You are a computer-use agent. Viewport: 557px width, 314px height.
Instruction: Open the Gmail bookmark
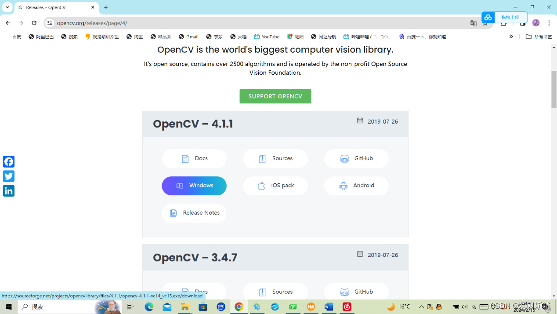click(x=188, y=37)
